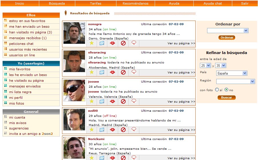Log out with the Salir menu item
The image size is (258, 160).
[245, 3]
